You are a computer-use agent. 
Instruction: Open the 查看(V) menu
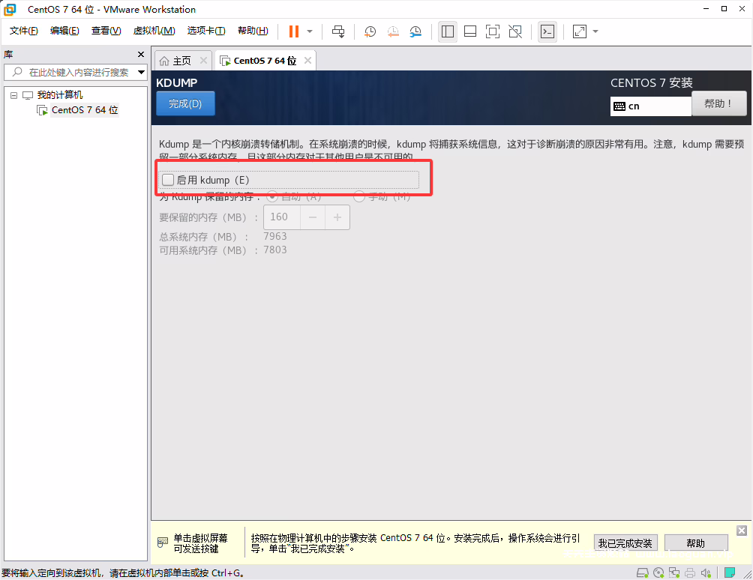point(106,31)
